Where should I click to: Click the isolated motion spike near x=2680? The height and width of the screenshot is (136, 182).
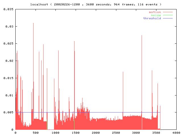(123, 73)
